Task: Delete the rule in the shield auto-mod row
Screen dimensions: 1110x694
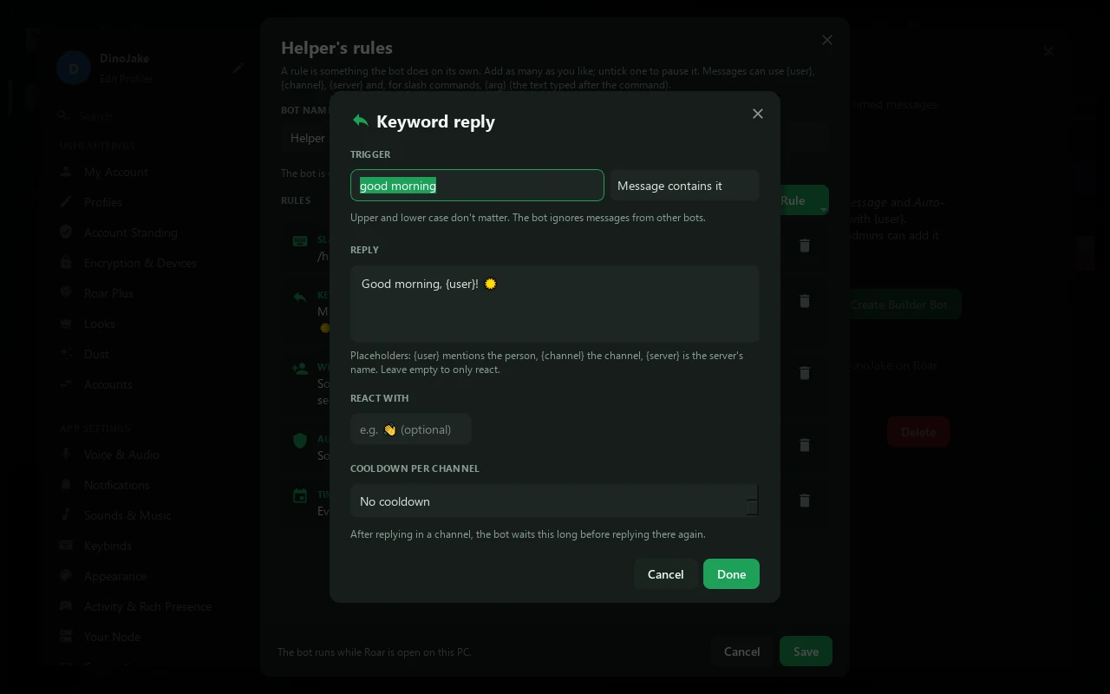Action: 805,445
